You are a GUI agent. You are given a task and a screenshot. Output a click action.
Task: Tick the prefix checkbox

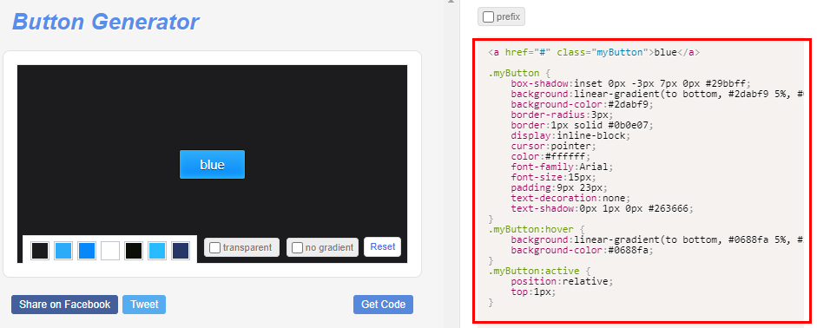488,17
